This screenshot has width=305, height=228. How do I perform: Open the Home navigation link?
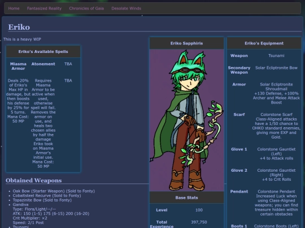coord(14,8)
